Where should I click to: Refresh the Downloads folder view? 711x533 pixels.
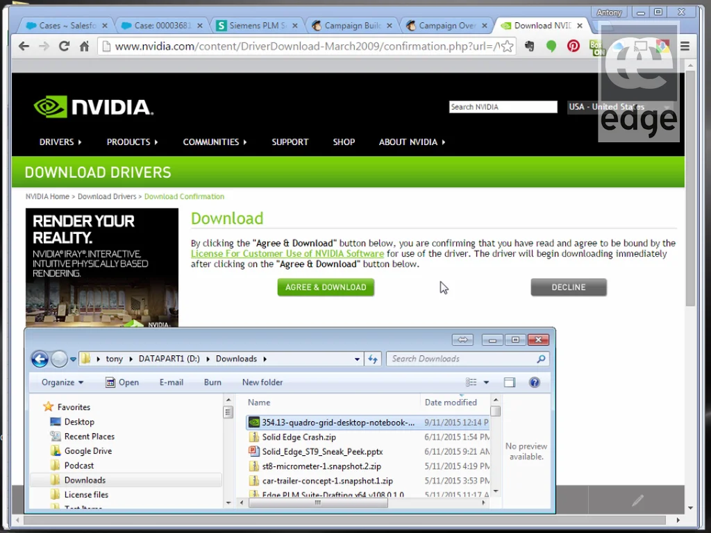(373, 359)
